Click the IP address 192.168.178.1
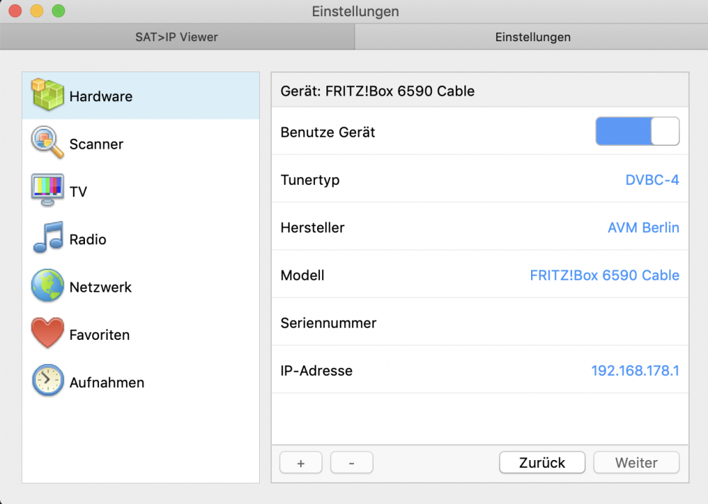 [634, 370]
